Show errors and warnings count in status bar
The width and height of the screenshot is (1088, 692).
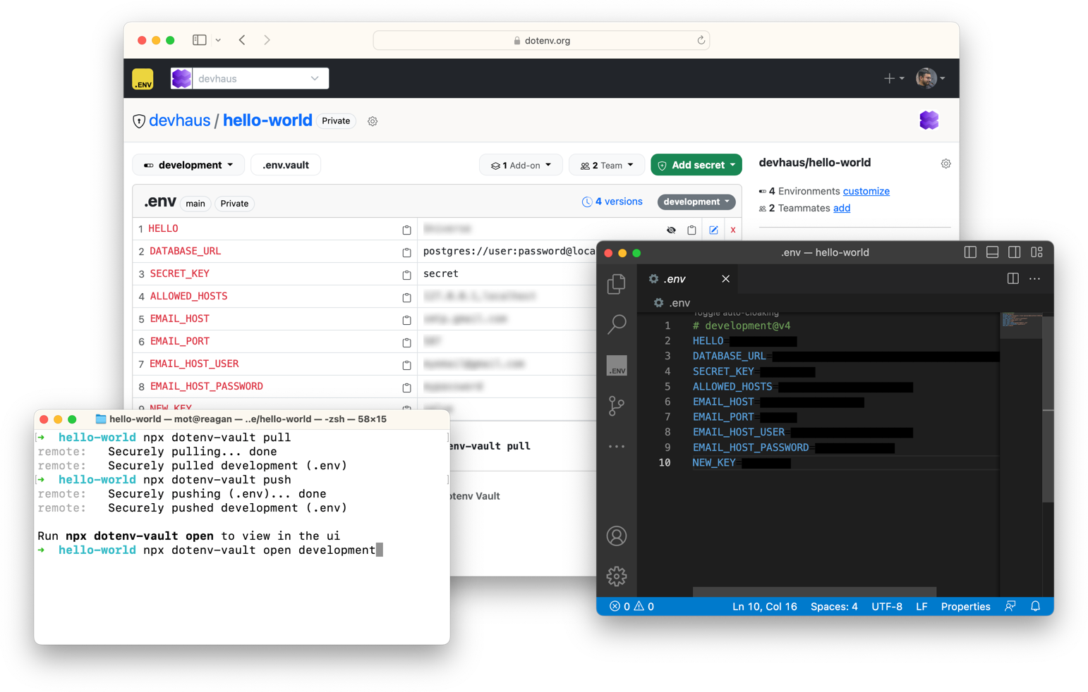[631, 606]
